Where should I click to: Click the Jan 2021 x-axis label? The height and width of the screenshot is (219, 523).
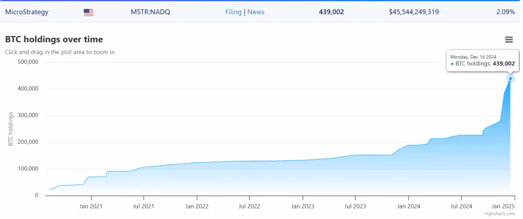[x=91, y=206]
